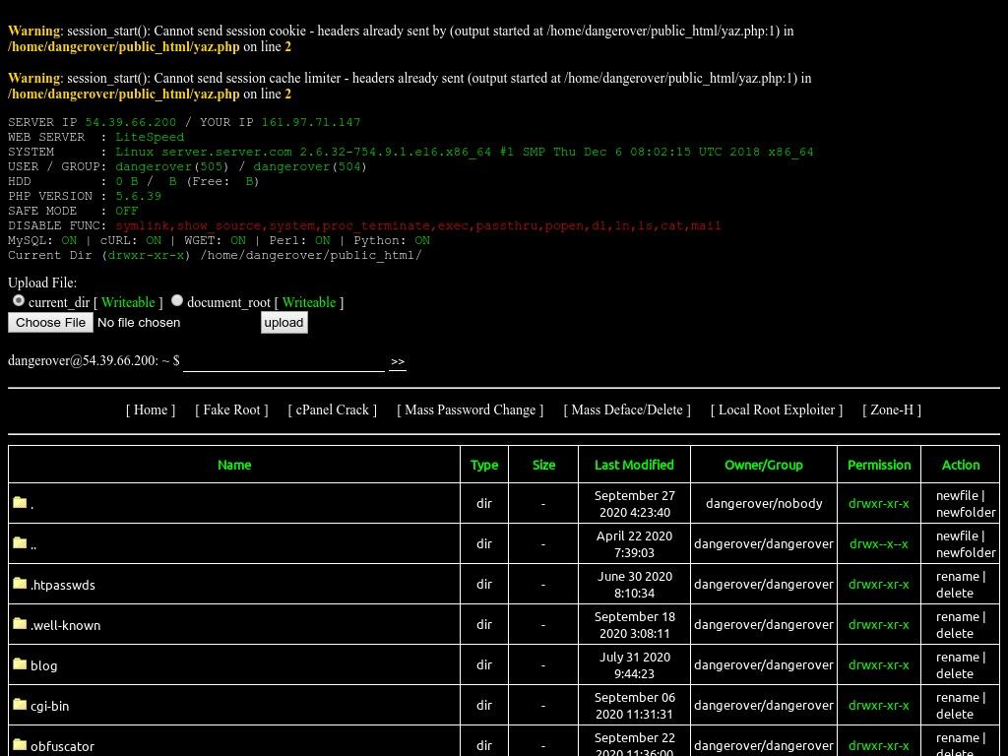1008x756 pixels.
Task: Click the folder icon for .htpasswds
Action: click(x=20, y=583)
